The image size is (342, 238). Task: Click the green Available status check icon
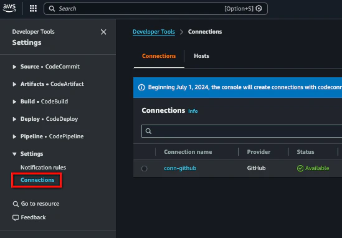point(300,168)
